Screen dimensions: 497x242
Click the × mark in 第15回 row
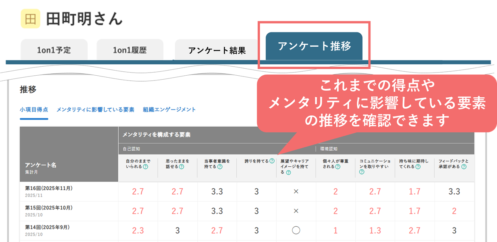pos(296,211)
